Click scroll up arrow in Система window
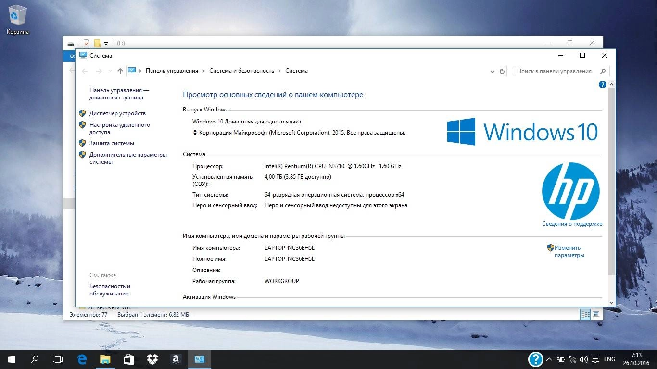The image size is (657, 369). point(612,85)
